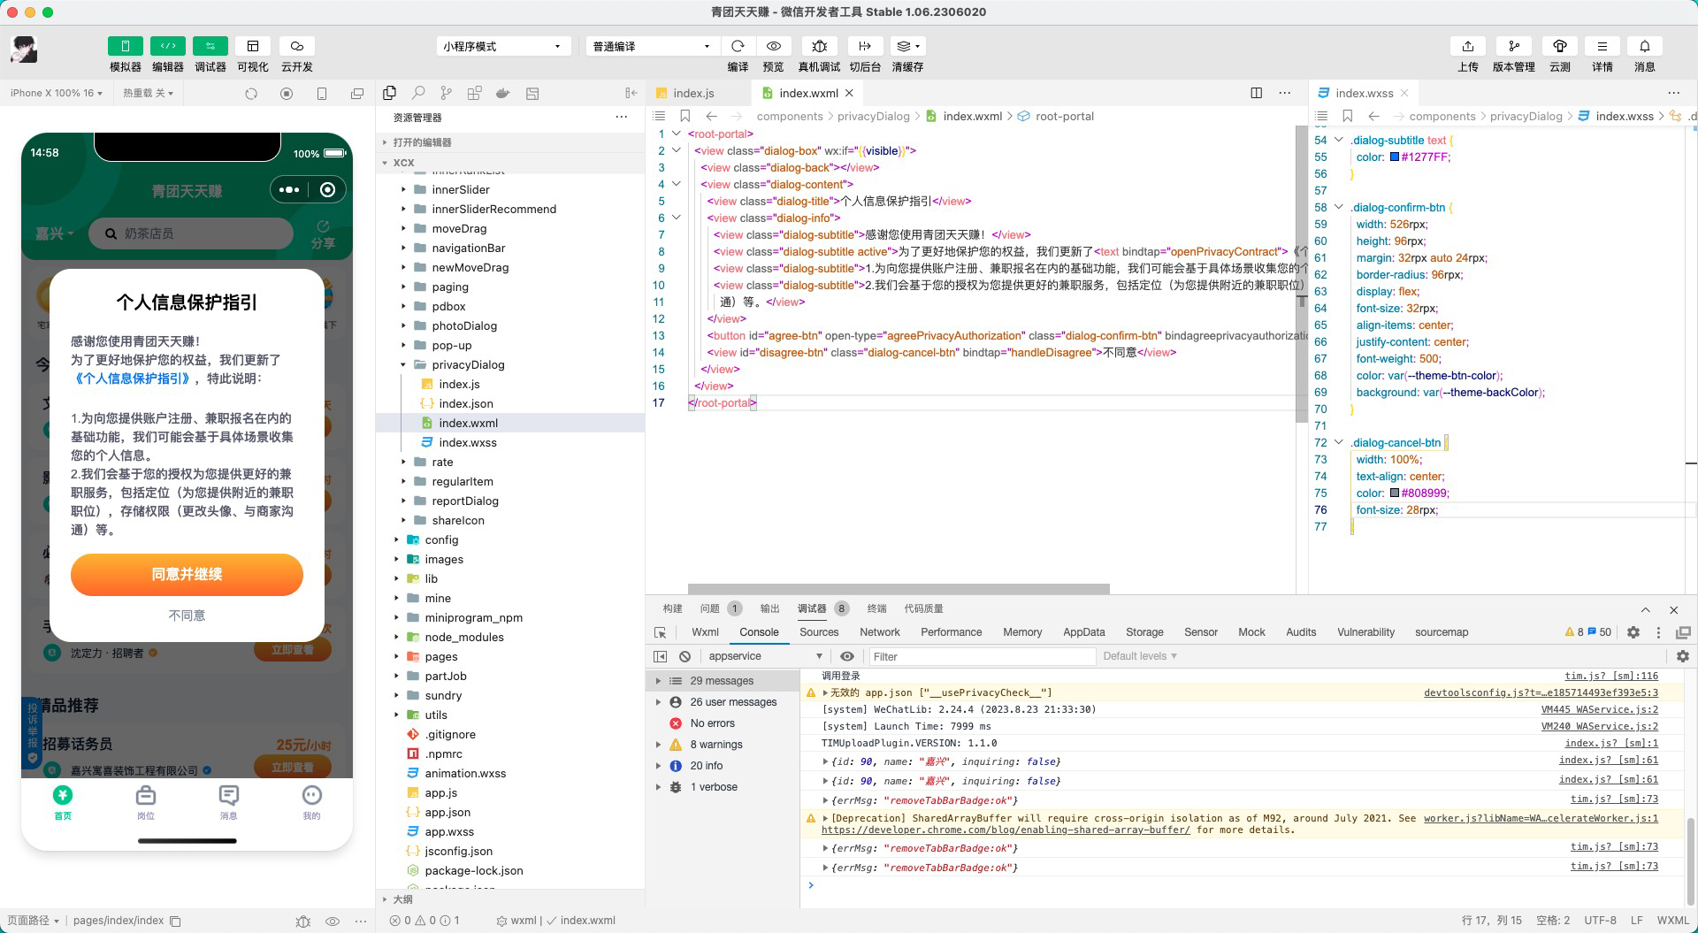Open iPhone X device selector dropdown
This screenshot has height=933, width=1698.
57,93
